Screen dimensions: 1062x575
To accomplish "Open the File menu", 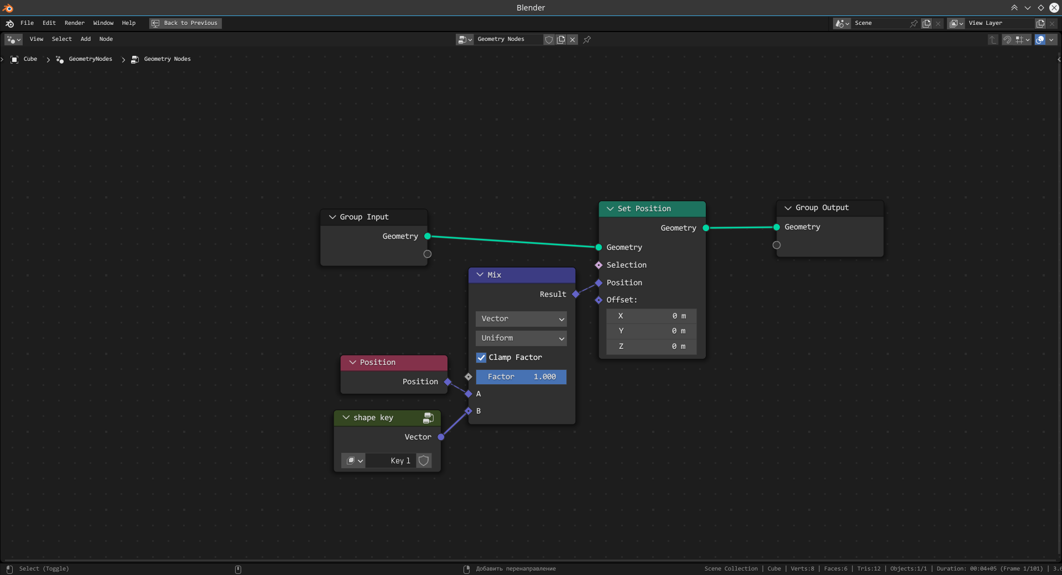I will [x=27, y=23].
